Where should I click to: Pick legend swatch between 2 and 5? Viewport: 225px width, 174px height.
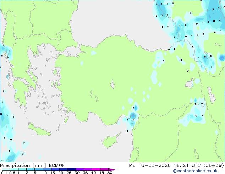[x=31, y=169]
